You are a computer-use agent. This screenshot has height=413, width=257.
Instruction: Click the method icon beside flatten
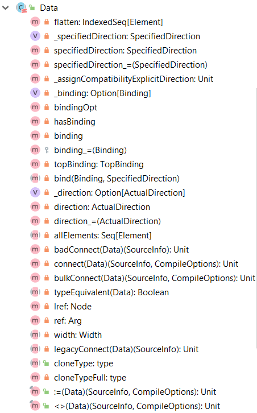tap(35, 22)
